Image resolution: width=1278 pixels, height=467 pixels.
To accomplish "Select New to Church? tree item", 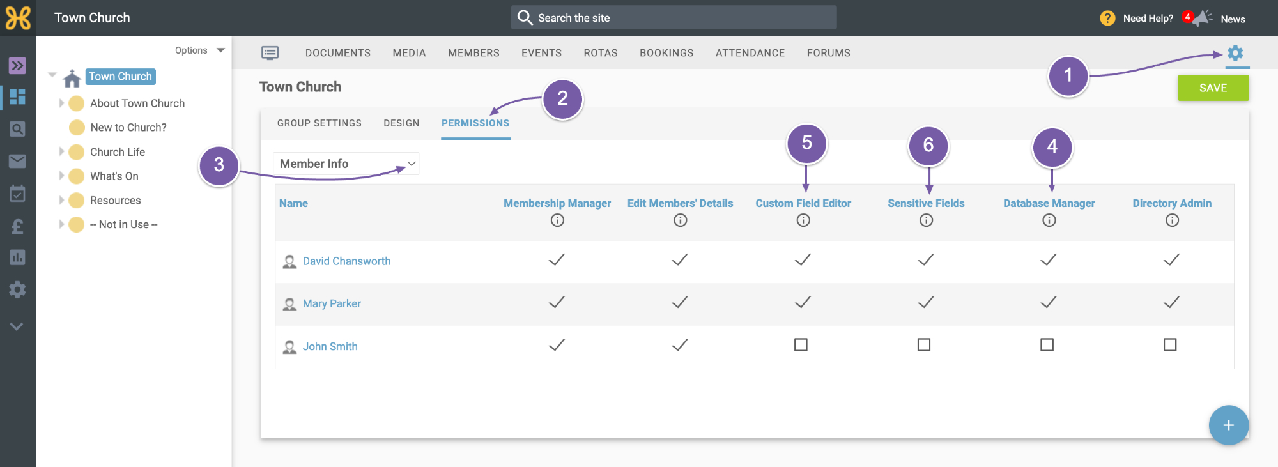I will coord(128,128).
